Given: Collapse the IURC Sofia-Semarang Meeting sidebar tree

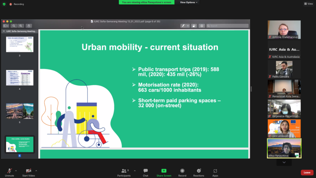Looking at the screenshot, I should 4,31.
